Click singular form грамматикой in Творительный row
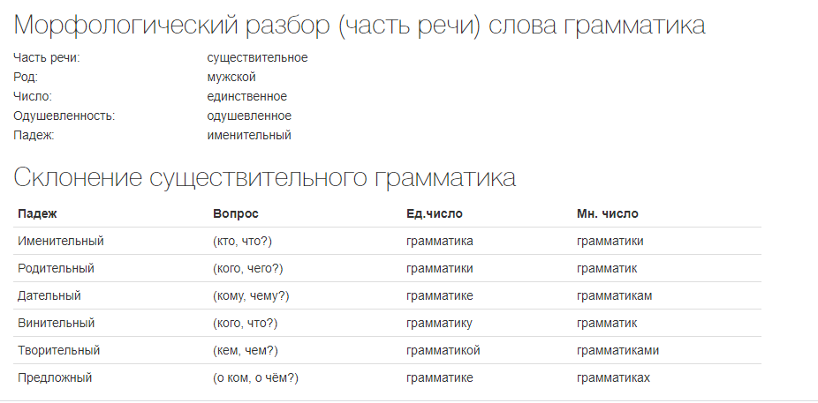 click(443, 350)
